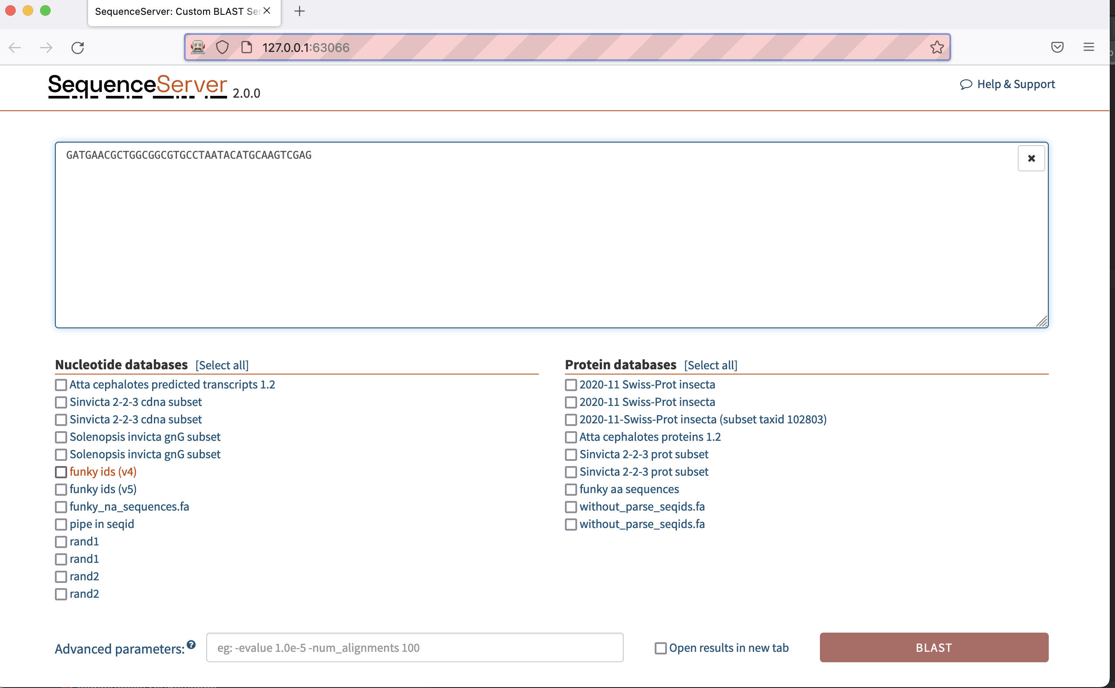The width and height of the screenshot is (1115, 688).
Task: Select all nucleotide databases
Action: pyautogui.click(x=221, y=365)
